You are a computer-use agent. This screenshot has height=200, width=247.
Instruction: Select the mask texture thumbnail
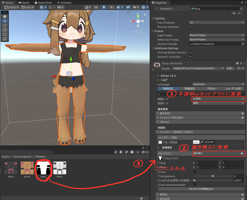coord(43,168)
